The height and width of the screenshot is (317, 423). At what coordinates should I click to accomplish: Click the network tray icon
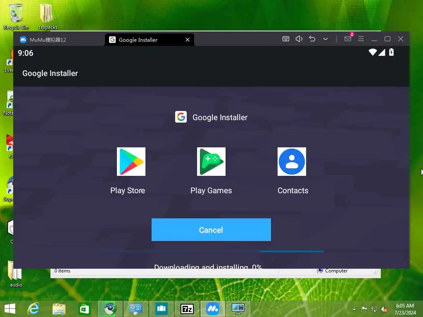374,309
